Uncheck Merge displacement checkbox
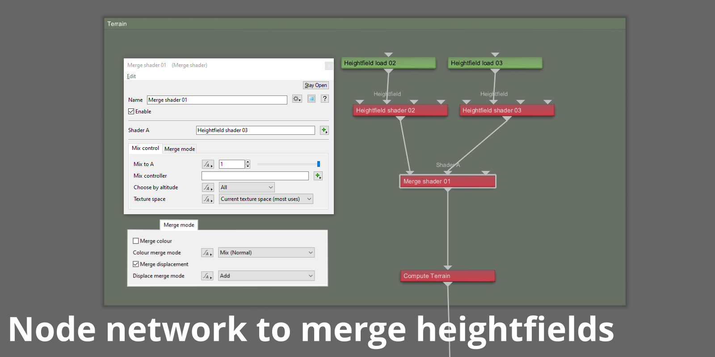This screenshot has height=357, width=715. (x=136, y=264)
